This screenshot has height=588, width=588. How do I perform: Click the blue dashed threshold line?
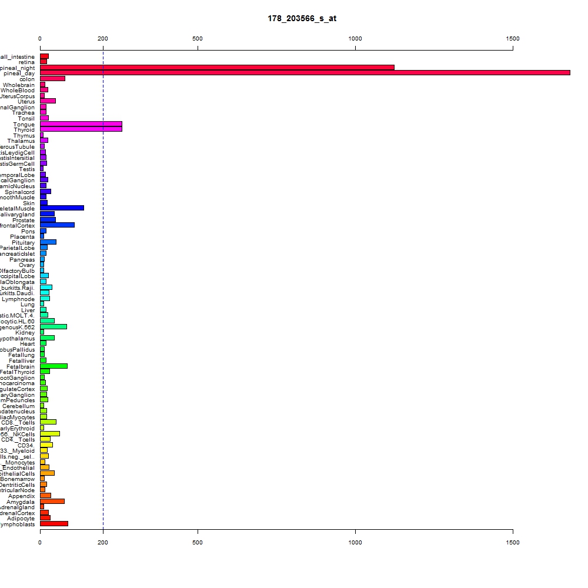[103, 289]
